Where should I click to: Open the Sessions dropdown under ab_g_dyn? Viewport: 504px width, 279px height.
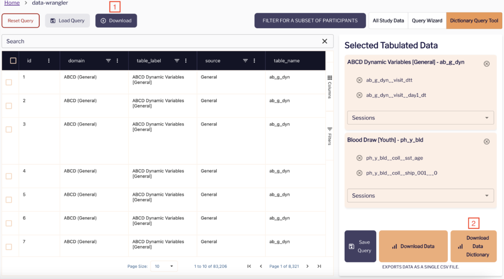421,118
